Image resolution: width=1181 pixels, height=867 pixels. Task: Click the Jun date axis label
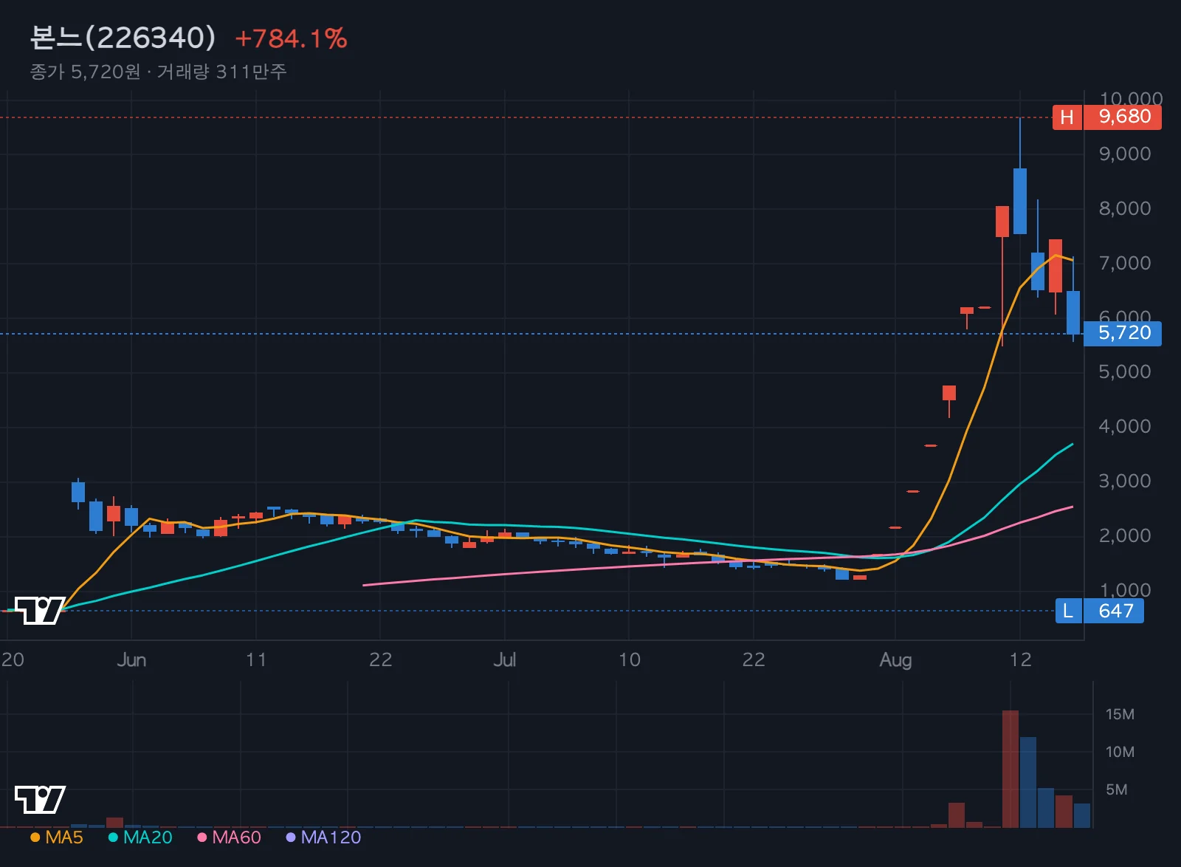click(131, 659)
